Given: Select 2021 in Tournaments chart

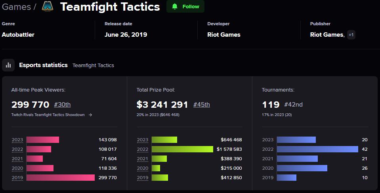Looking at the screenshot, I should pyautogui.click(x=268, y=159).
